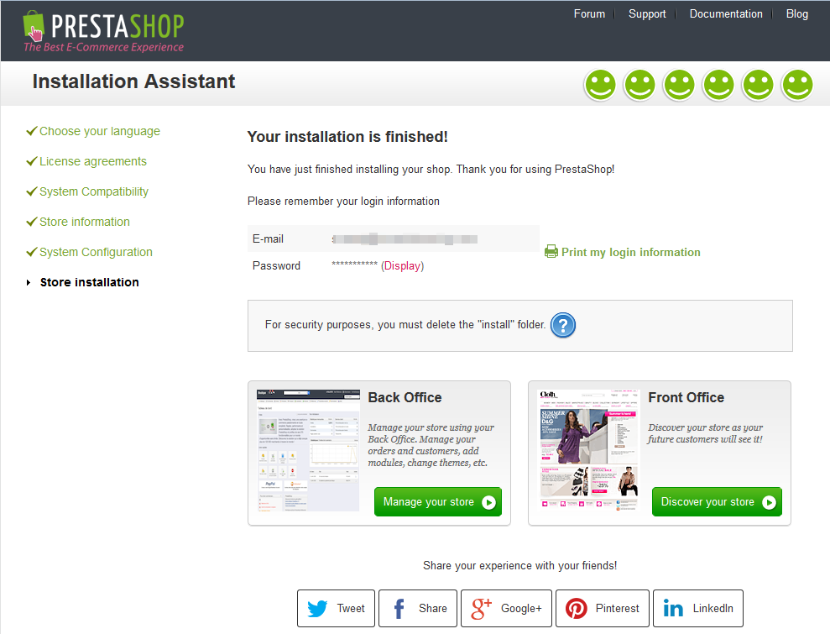Click the Back Office heading
Screen dimensions: 830x634
[x=405, y=397]
